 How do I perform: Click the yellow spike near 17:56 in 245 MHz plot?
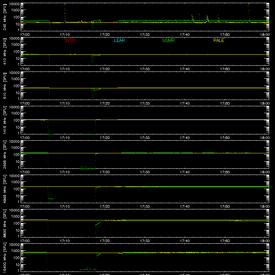(x=249, y=12)
